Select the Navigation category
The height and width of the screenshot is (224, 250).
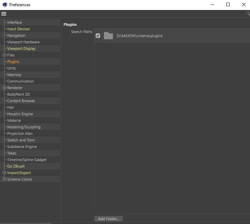(x=16, y=35)
